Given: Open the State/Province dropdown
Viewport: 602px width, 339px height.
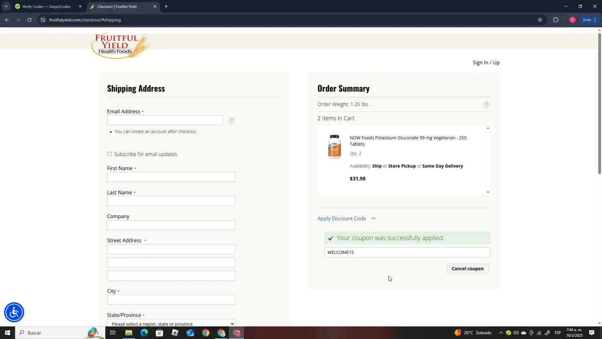Looking at the screenshot, I should (171, 323).
